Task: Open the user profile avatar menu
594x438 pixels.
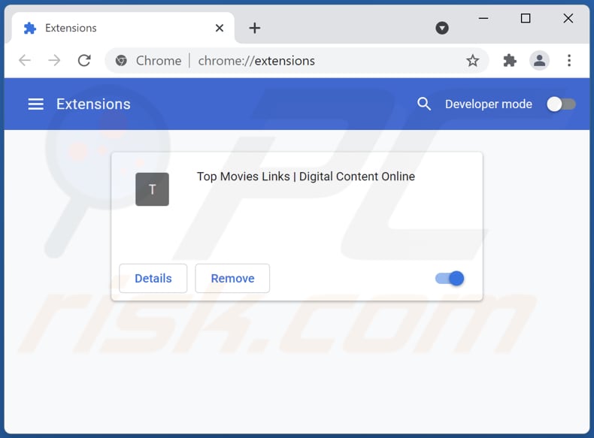Action: [x=539, y=61]
